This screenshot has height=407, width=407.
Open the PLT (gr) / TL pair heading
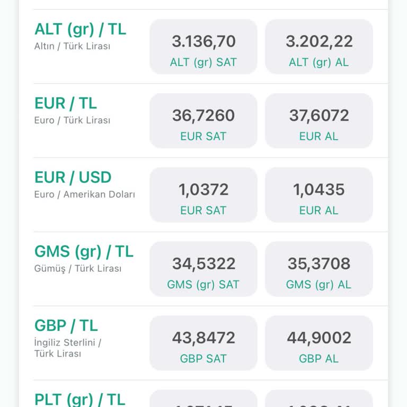(x=80, y=399)
